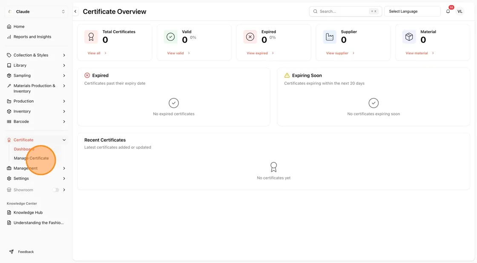The width and height of the screenshot is (477, 263).
Task: Open notifications bell with badge 10
Action: (448, 11)
